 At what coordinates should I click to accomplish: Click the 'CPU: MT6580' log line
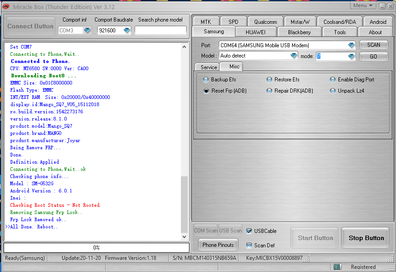pos(49,68)
